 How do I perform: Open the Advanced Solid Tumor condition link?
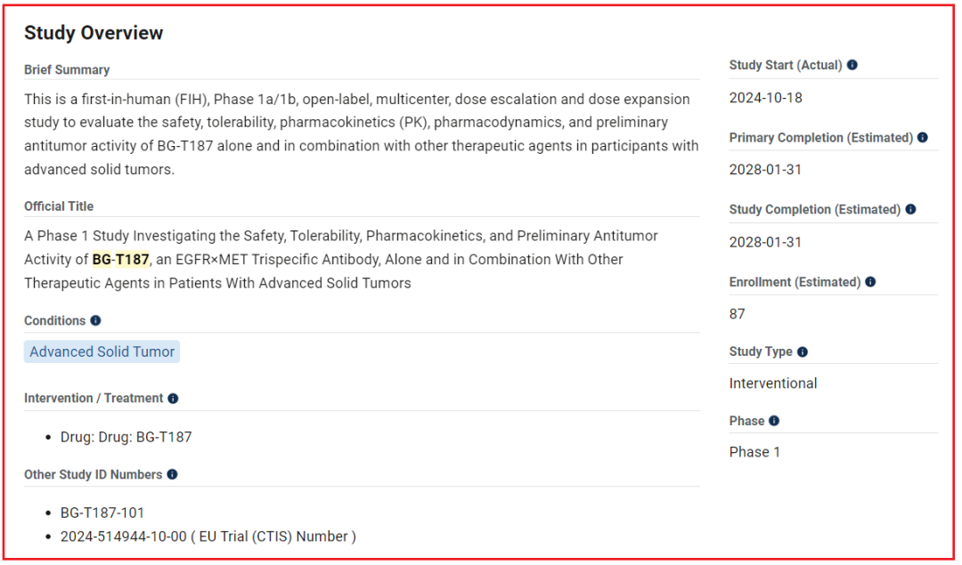click(x=102, y=351)
